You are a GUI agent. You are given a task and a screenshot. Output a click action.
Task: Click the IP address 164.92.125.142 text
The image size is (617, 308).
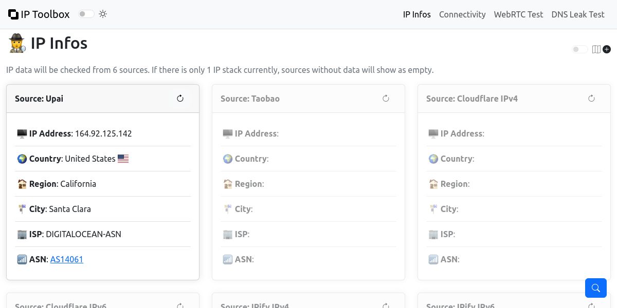pos(103,133)
